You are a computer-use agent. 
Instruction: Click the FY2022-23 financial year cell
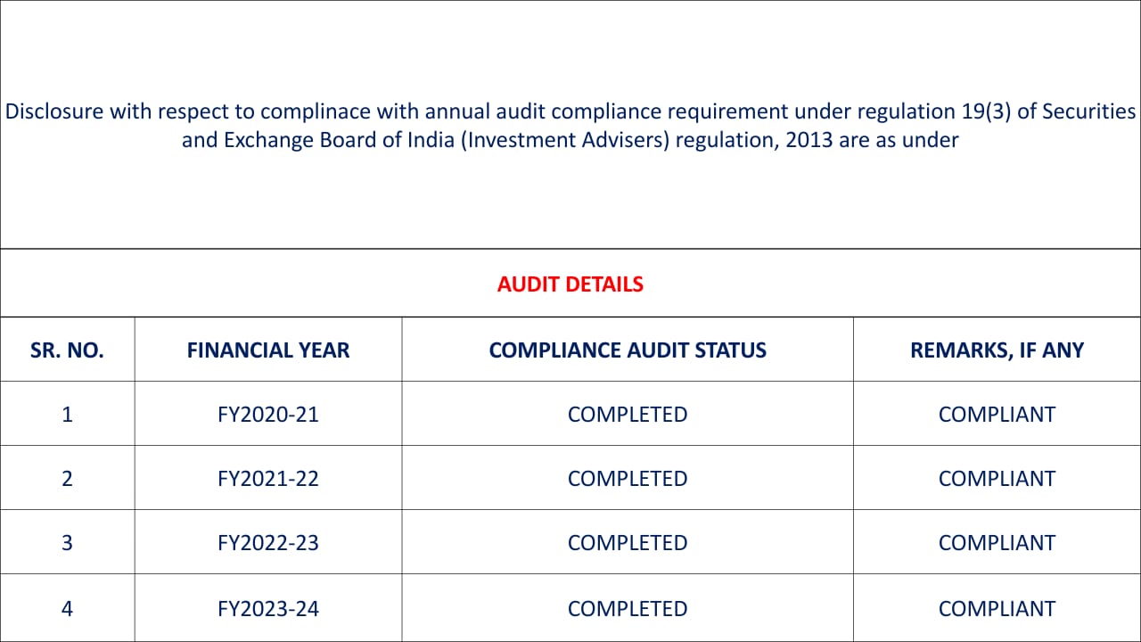coord(268,543)
